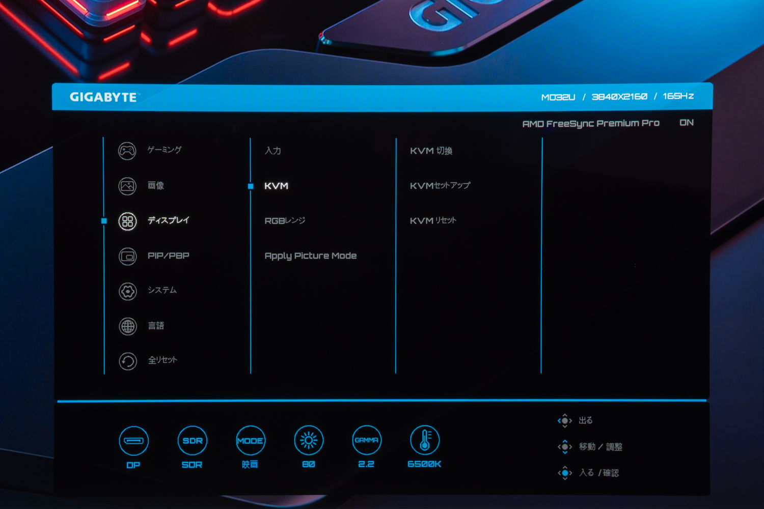
Task: Click the gamepad icon for ゲーミング
Action: [127, 151]
